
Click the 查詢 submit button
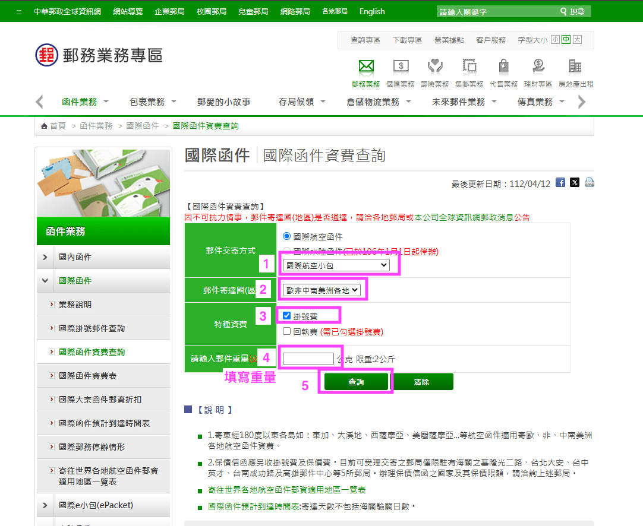tap(356, 382)
